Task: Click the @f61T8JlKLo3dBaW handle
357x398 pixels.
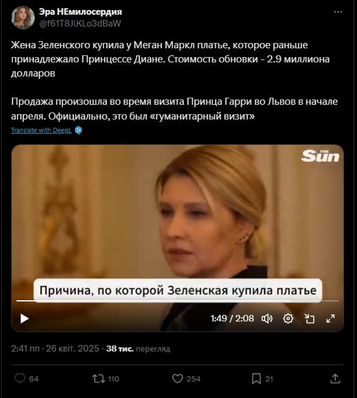Action: point(80,24)
